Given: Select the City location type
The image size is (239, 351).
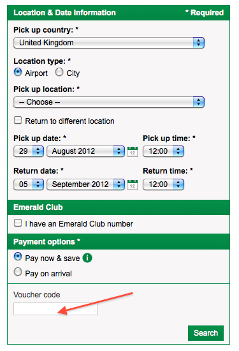Looking at the screenshot, I should click(59, 72).
